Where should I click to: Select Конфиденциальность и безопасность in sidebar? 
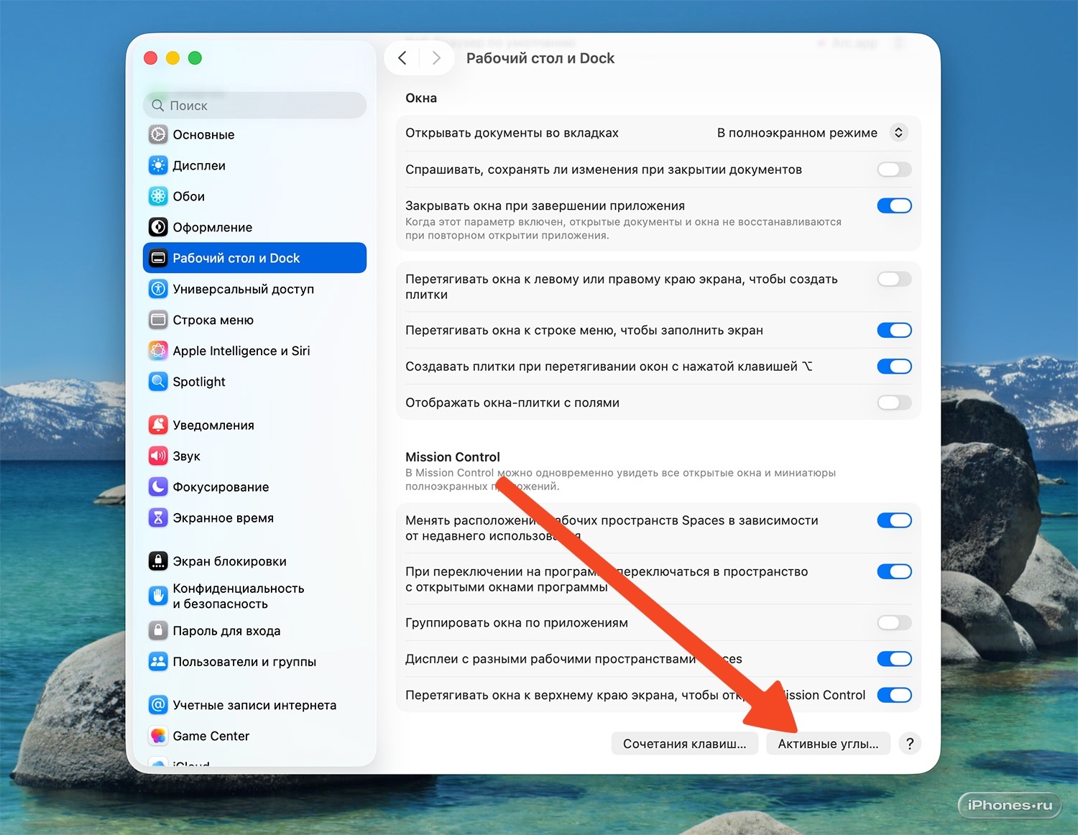click(x=254, y=596)
